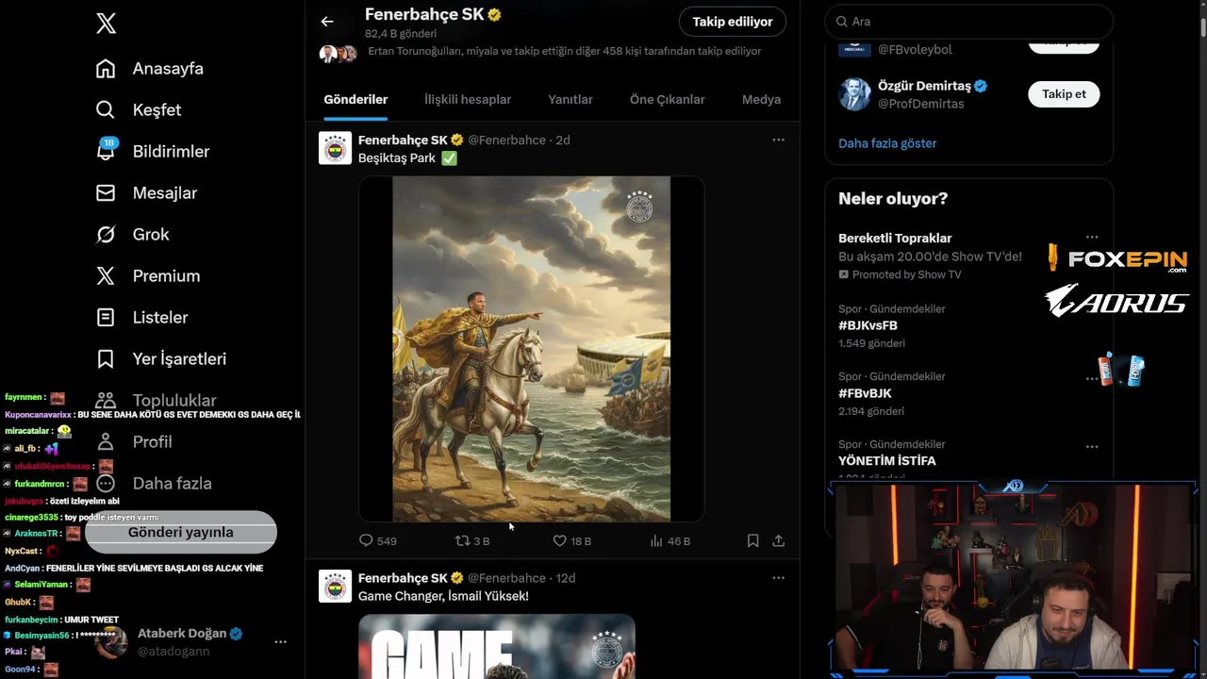Go to Anasayfa home icon
Screen dimensions: 1207x679
106,69
